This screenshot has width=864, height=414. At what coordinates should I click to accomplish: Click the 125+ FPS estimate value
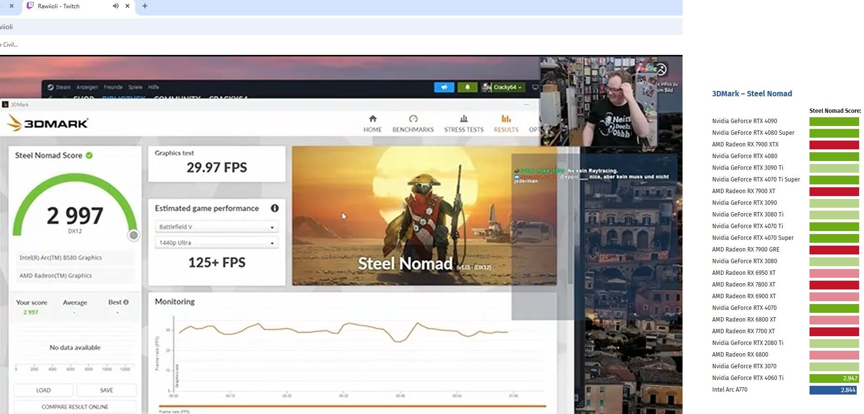[216, 263]
